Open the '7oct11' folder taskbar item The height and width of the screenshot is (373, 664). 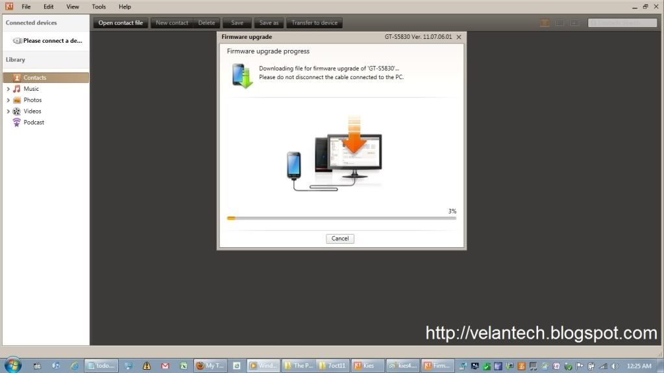click(x=333, y=366)
